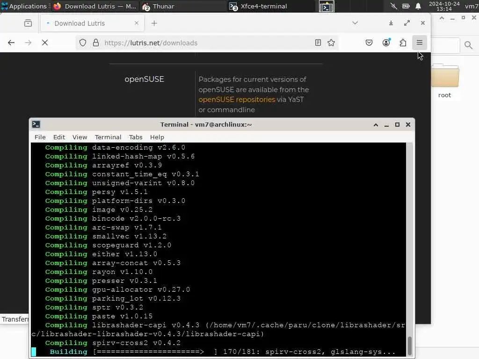
Task: Show site security lock info
Action: click(95, 43)
